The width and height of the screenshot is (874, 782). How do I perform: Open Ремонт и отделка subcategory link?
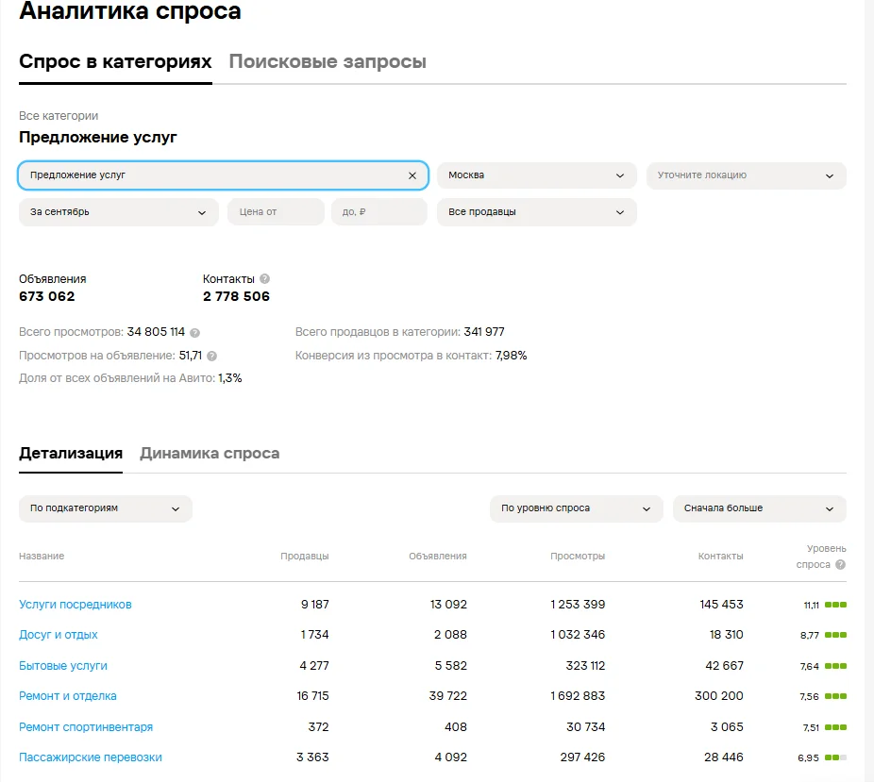pyautogui.click(x=67, y=695)
